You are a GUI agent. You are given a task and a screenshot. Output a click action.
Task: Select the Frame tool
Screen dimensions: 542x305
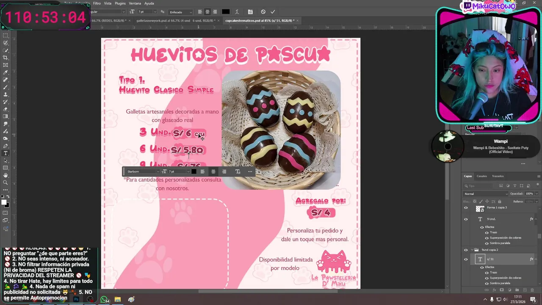(6, 65)
